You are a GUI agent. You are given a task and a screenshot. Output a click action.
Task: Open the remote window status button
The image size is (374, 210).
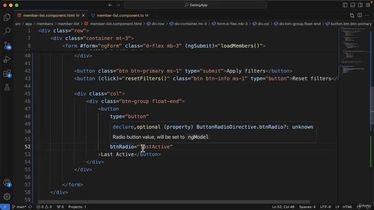click(5, 206)
